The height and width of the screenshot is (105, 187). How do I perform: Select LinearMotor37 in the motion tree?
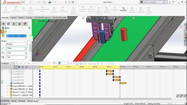point(18,77)
